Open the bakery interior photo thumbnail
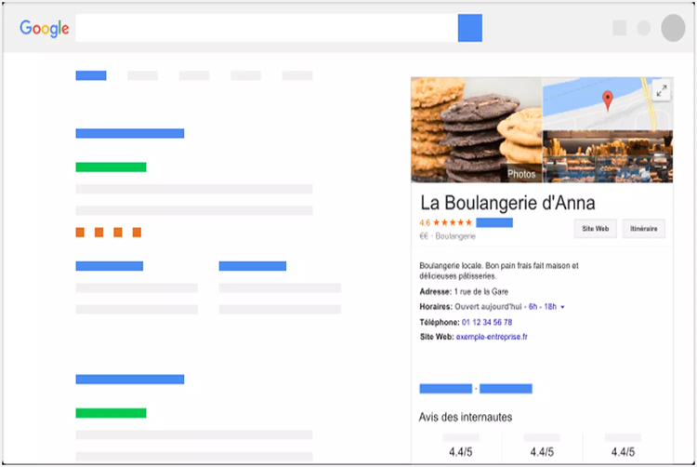 pos(606,156)
